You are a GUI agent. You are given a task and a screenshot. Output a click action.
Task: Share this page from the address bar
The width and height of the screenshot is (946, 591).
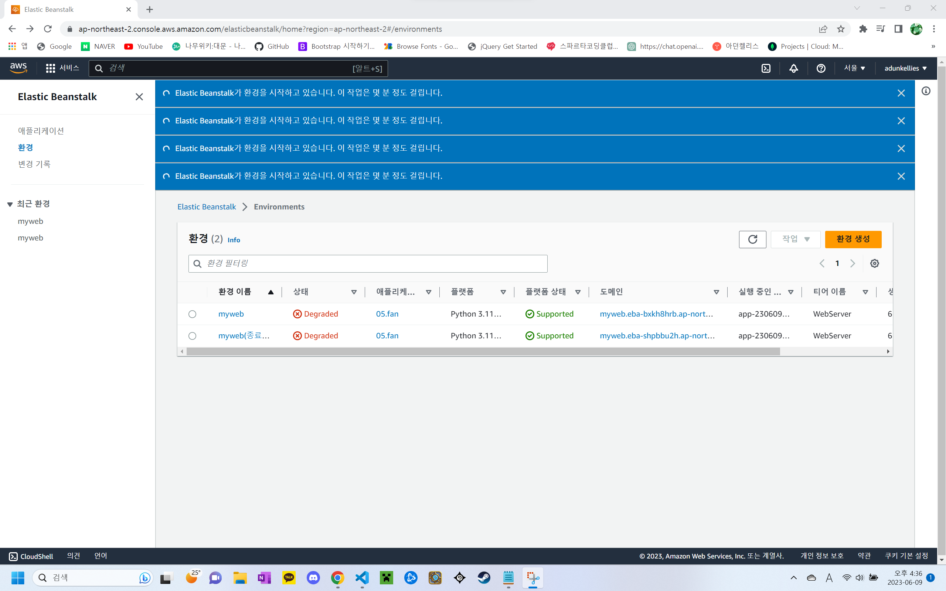(823, 29)
